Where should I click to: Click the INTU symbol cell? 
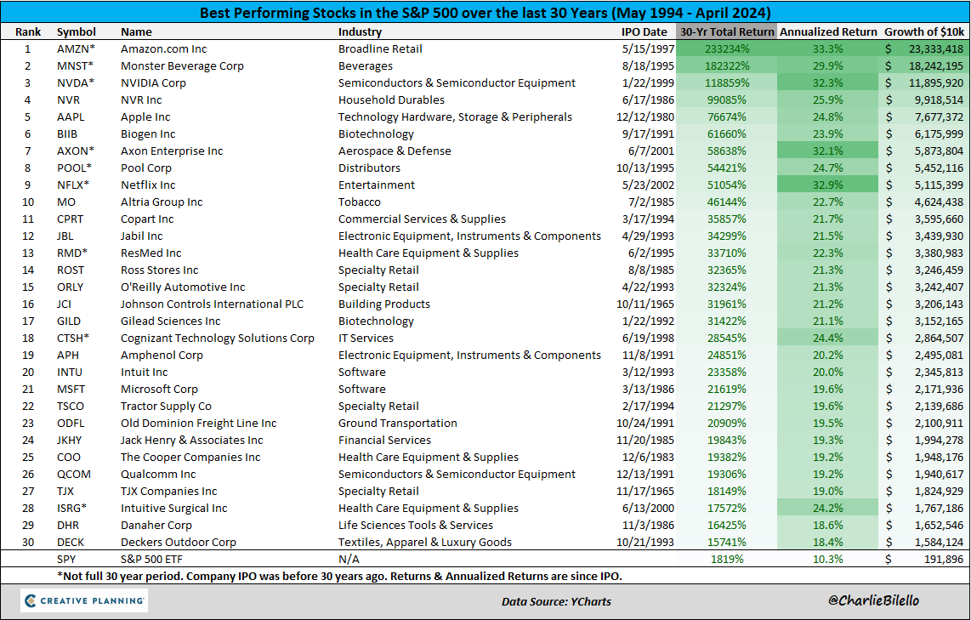(70, 373)
